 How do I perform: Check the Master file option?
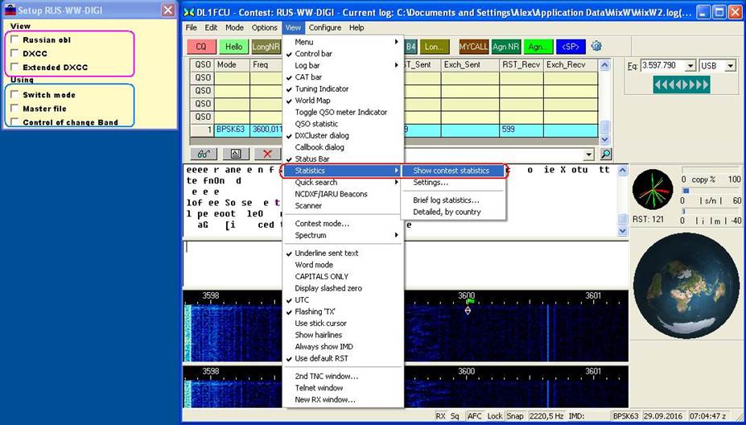[x=14, y=109]
